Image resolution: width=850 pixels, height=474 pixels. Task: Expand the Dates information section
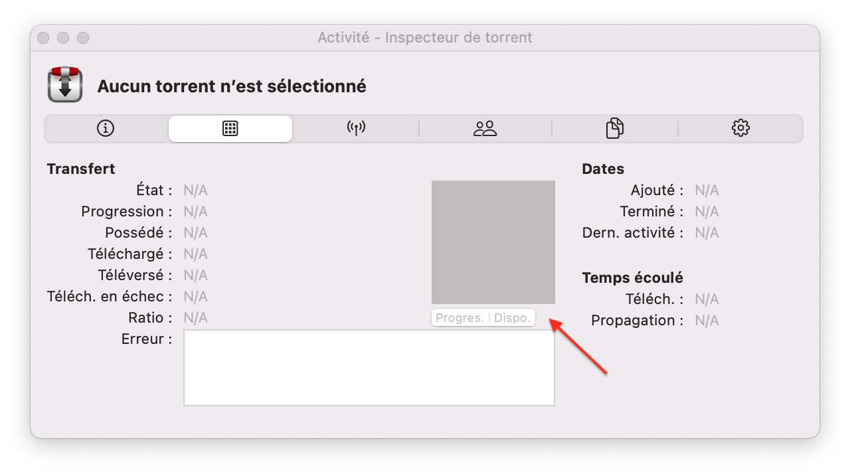(x=602, y=169)
